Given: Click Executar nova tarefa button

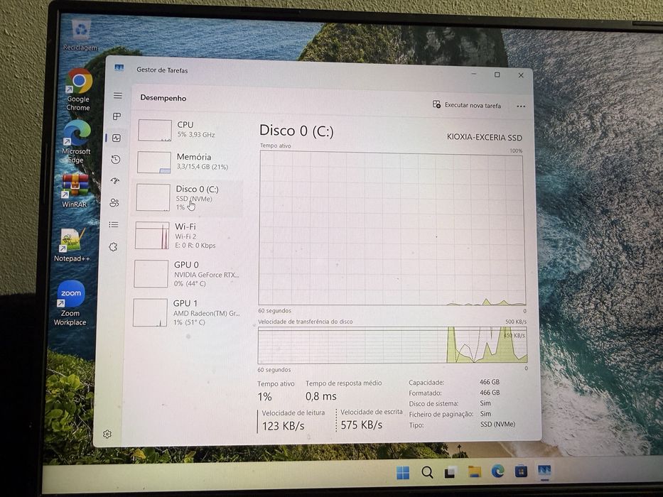Looking at the screenshot, I should pyautogui.click(x=467, y=105).
